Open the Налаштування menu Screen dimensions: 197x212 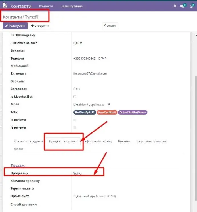(x=71, y=6)
